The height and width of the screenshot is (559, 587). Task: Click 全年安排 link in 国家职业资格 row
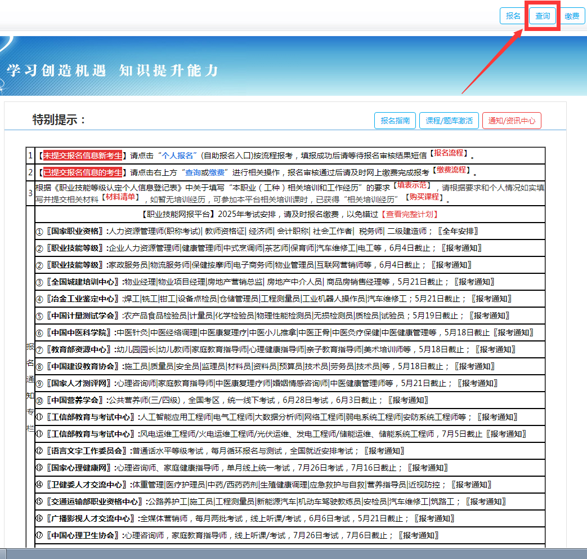click(x=459, y=231)
